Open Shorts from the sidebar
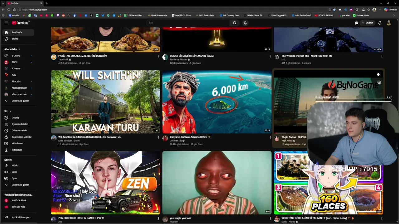 coord(18,39)
